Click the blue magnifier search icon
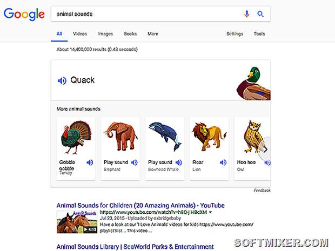Viewport: 335px width, 251px height. click(x=260, y=14)
